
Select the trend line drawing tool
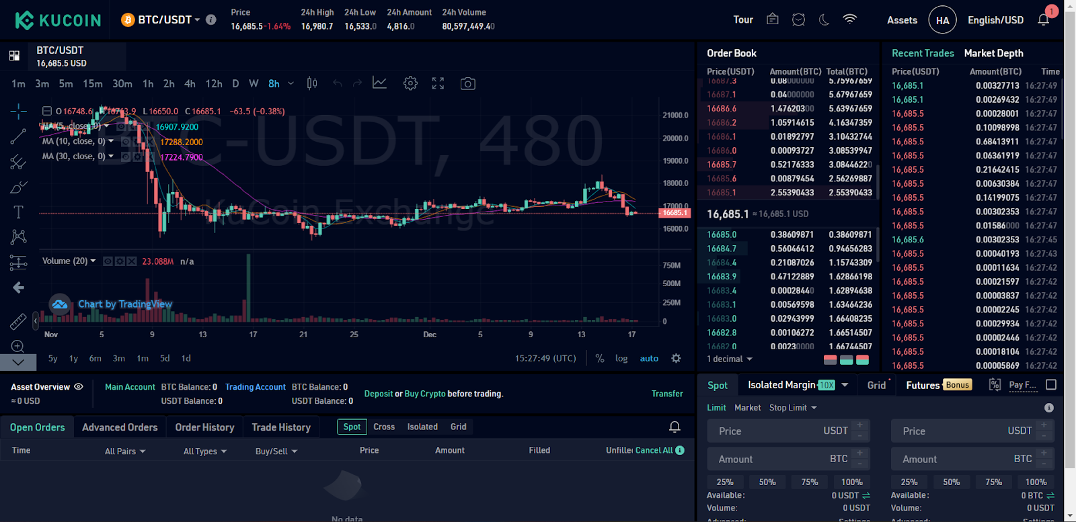pyautogui.click(x=18, y=136)
